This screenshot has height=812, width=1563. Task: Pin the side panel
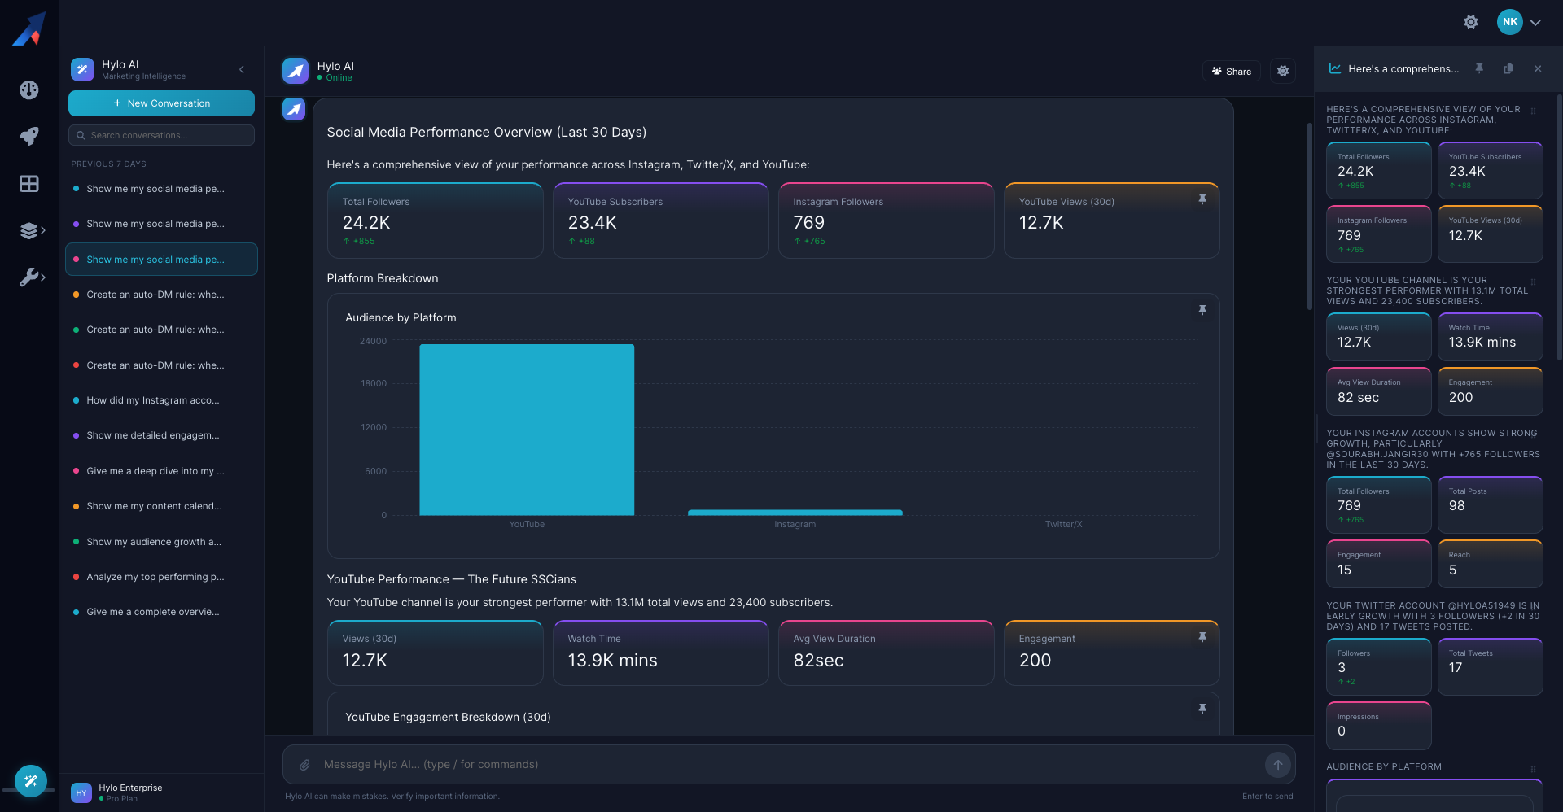pos(1479,69)
